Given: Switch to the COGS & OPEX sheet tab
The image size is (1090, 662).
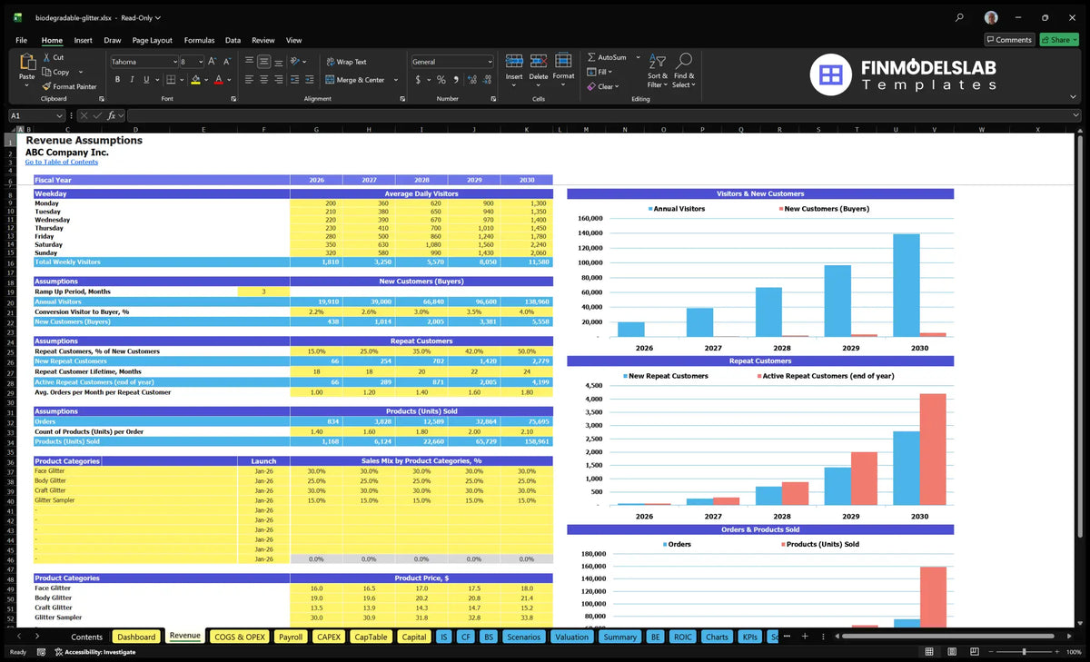Looking at the screenshot, I should [x=239, y=637].
